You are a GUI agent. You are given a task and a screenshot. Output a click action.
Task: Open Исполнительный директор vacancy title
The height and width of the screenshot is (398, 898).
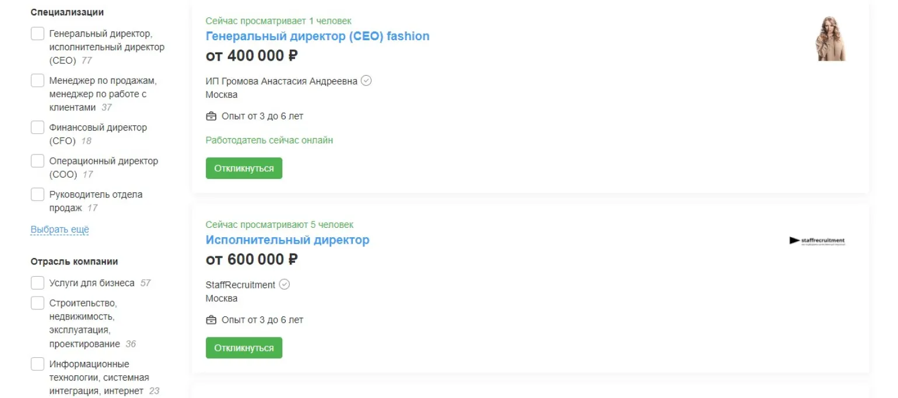coord(287,240)
